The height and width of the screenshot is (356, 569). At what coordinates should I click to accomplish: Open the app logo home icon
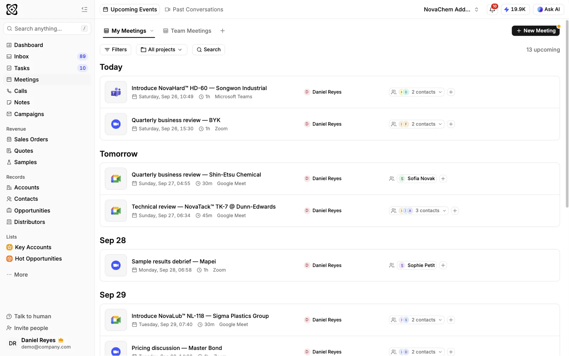point(12,9)
